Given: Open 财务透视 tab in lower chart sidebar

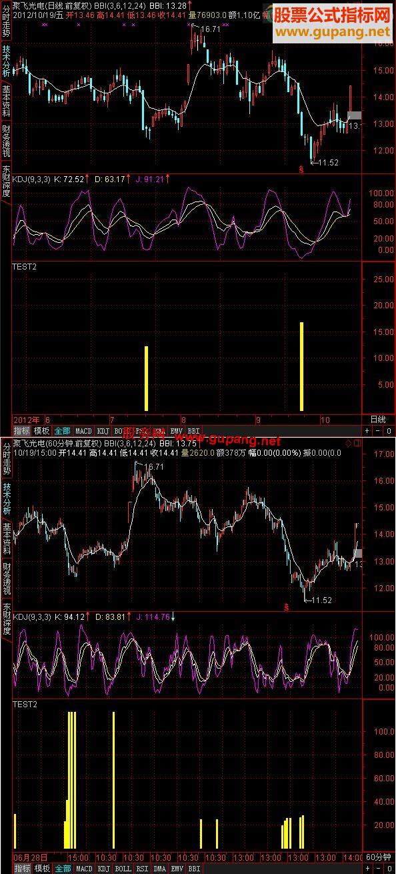Looking at the screenshot, I should pyautogui.click(x=6, y=578).
